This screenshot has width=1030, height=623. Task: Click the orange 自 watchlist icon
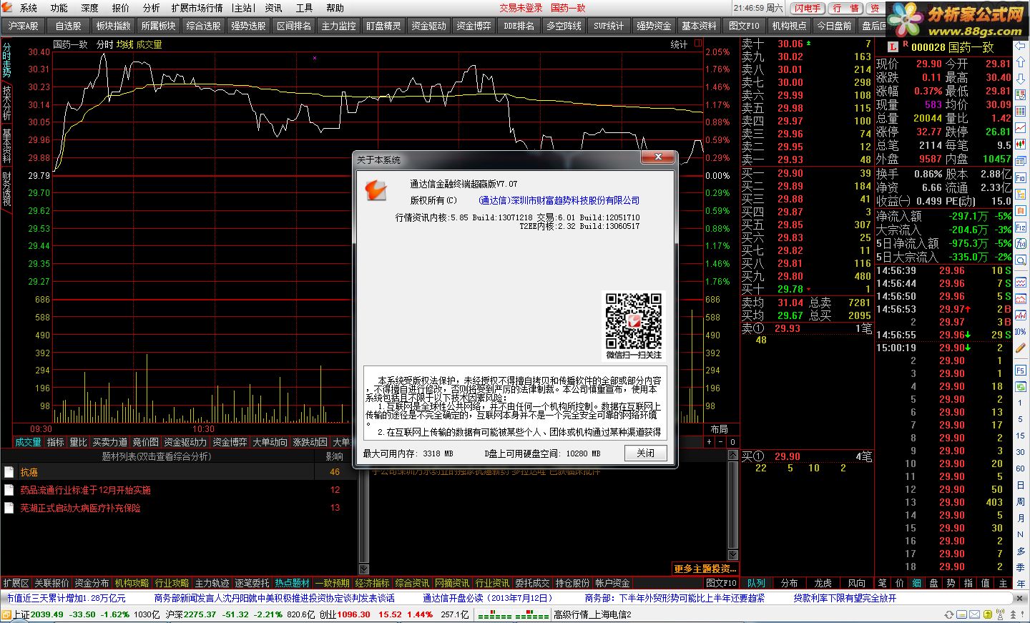click(1021, 210)
